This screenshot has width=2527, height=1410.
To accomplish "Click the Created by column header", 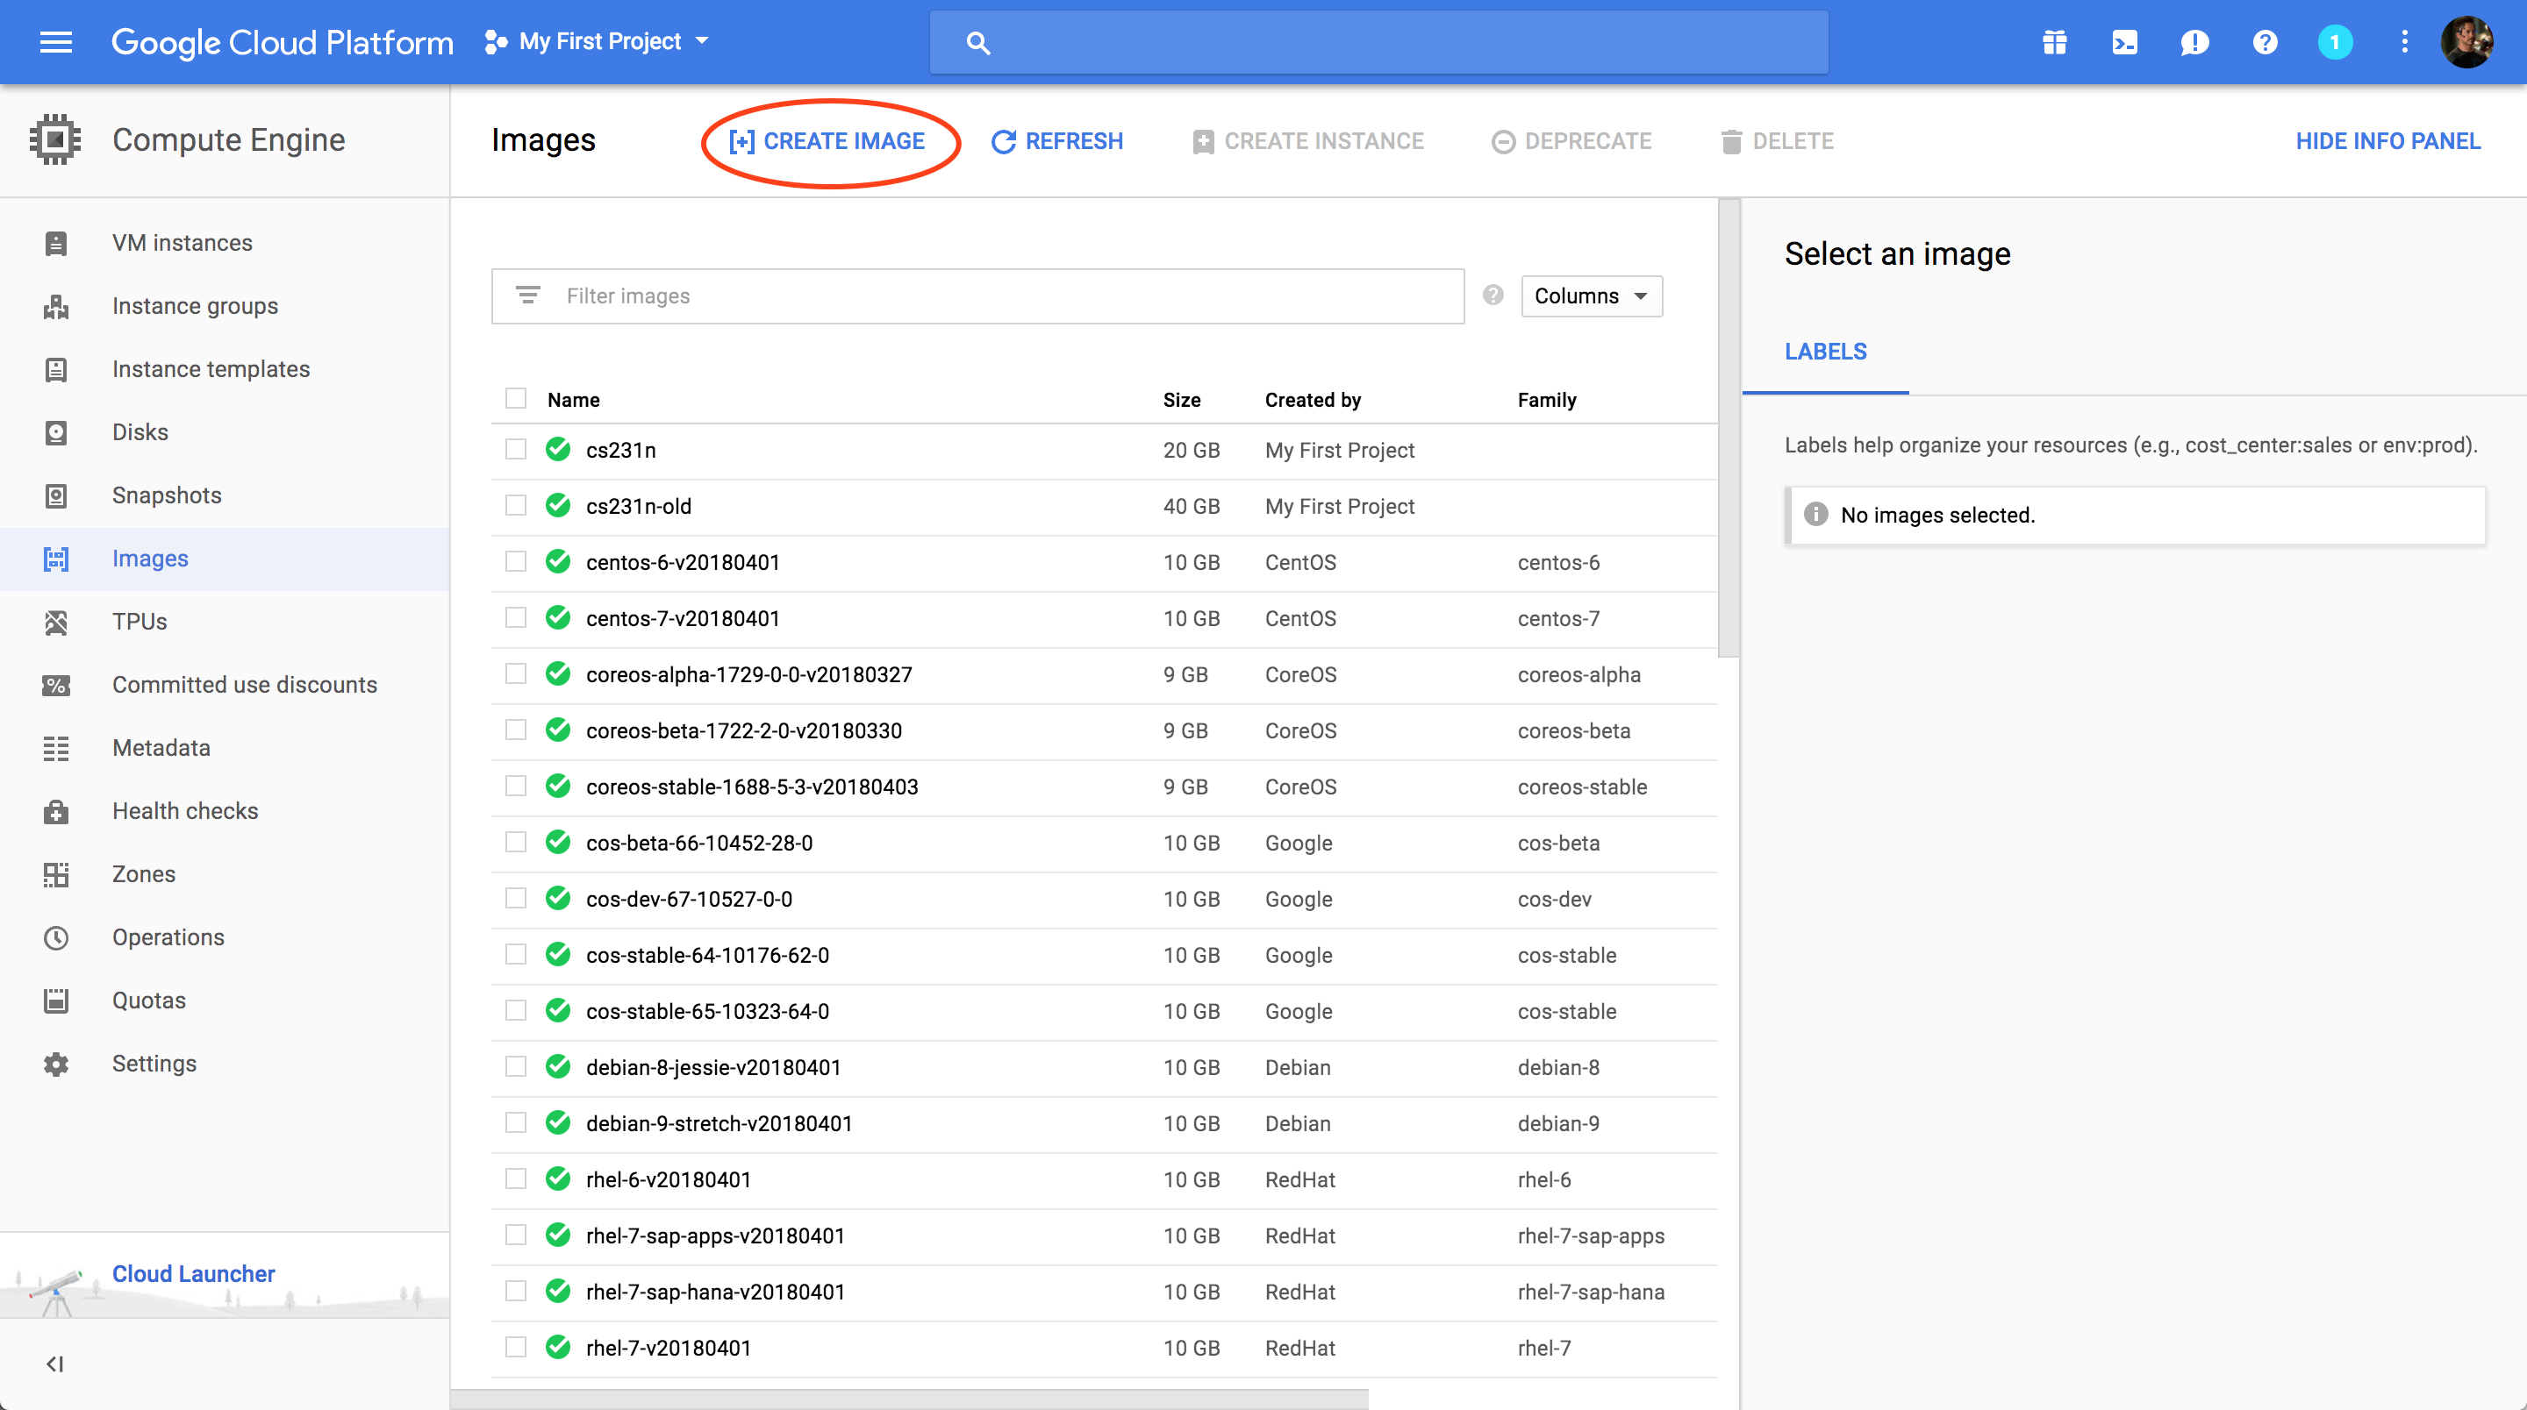I will [x=1313, y=399].
